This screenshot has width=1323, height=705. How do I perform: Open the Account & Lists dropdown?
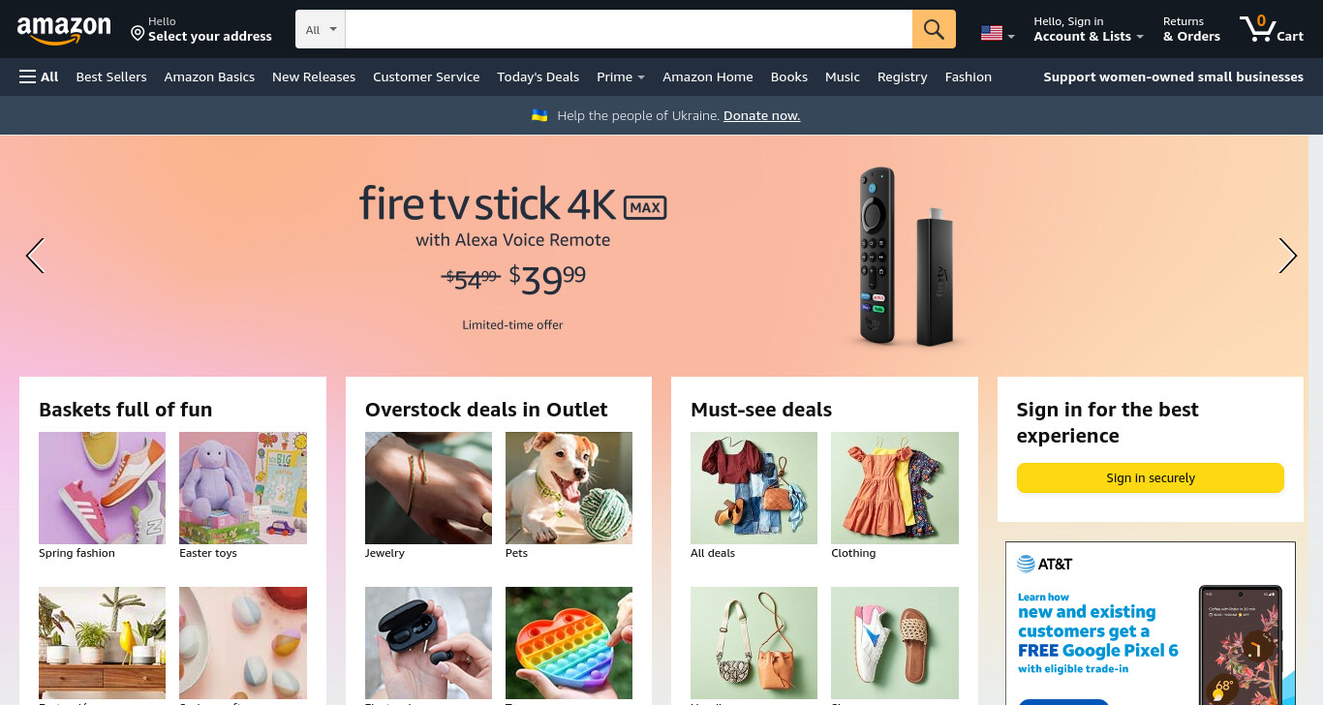pos(1089,29)
